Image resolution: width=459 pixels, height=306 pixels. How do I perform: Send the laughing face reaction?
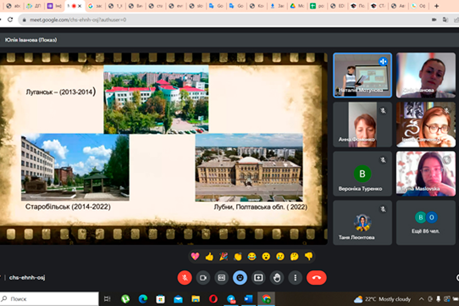(251, 256)
